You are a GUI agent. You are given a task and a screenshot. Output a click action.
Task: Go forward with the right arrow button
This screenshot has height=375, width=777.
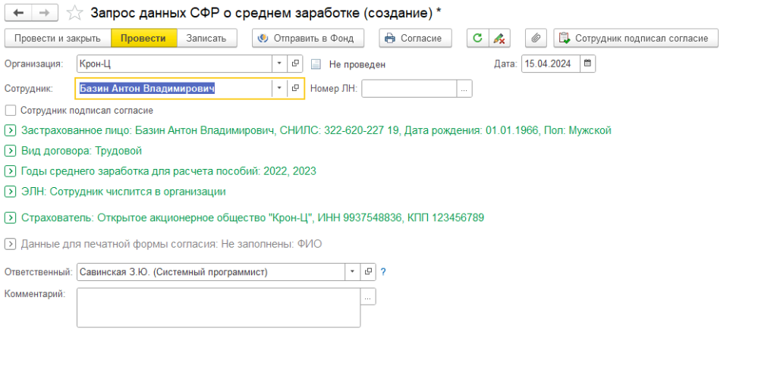pyautogui.click(x=45, y=13)
